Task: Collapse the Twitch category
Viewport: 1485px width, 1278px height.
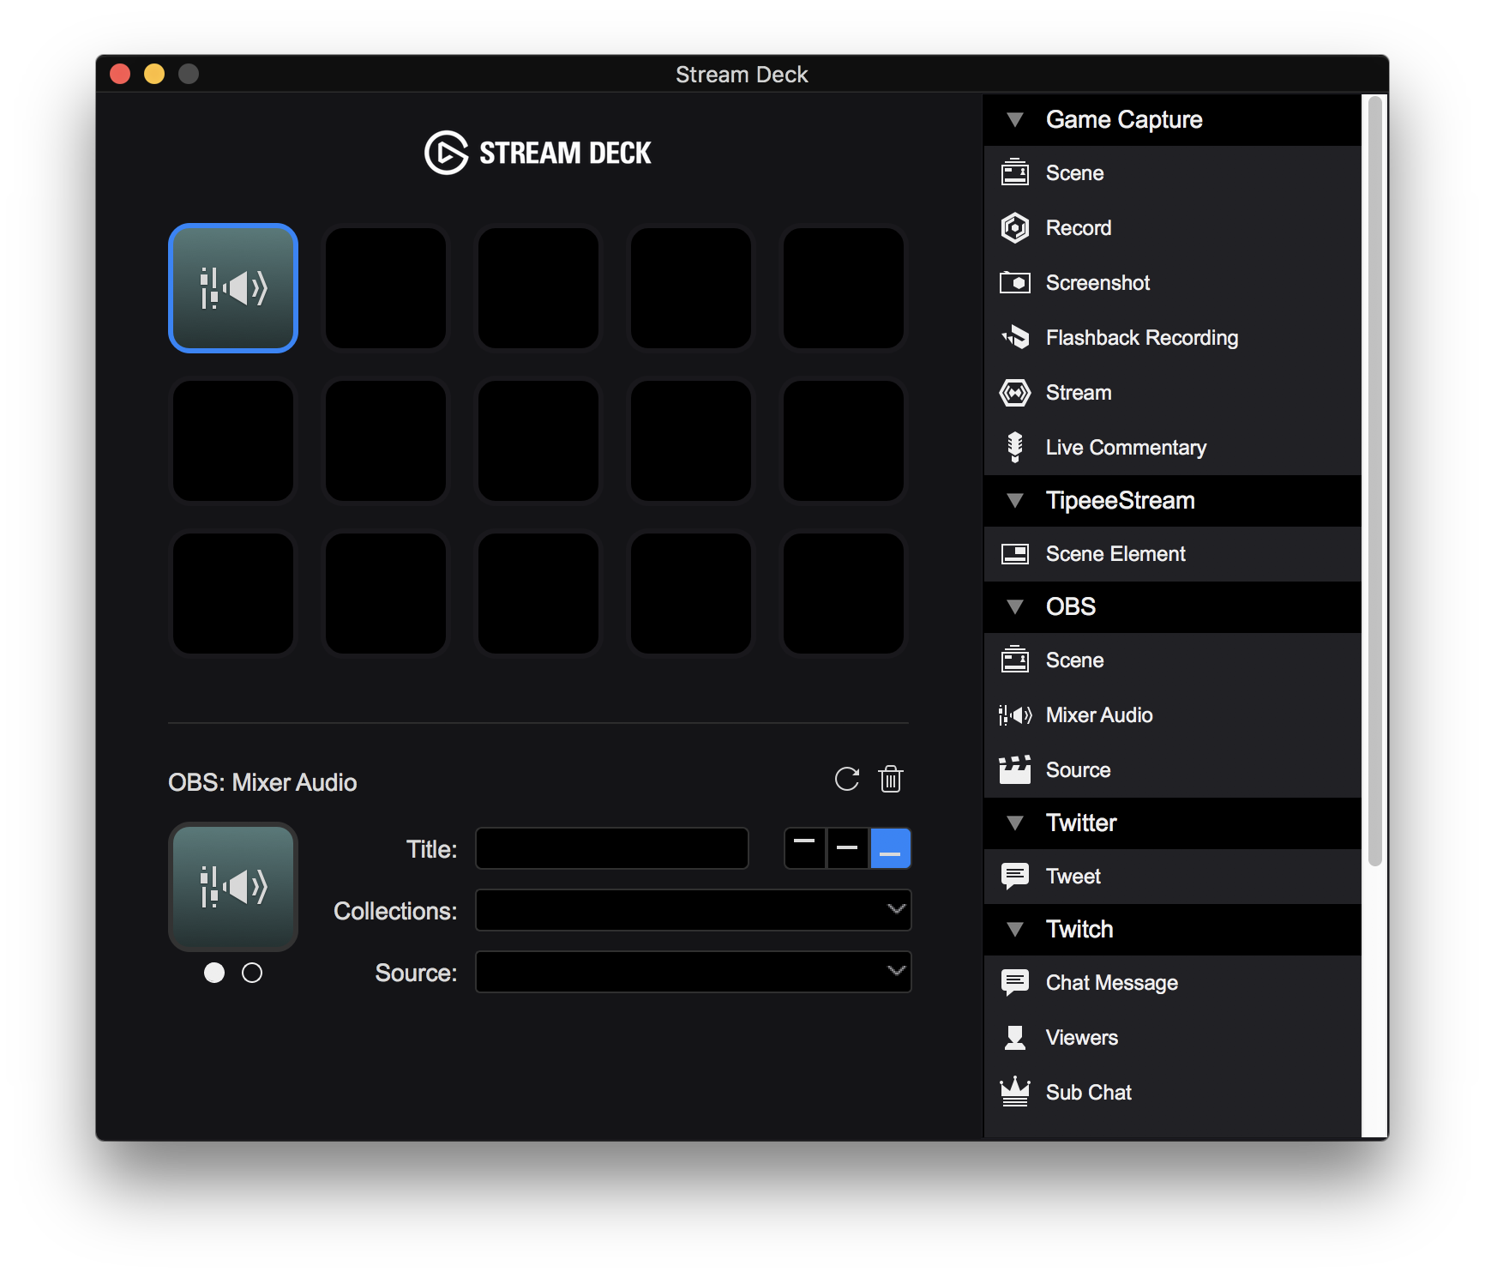Action: [x=1015, y=929]
